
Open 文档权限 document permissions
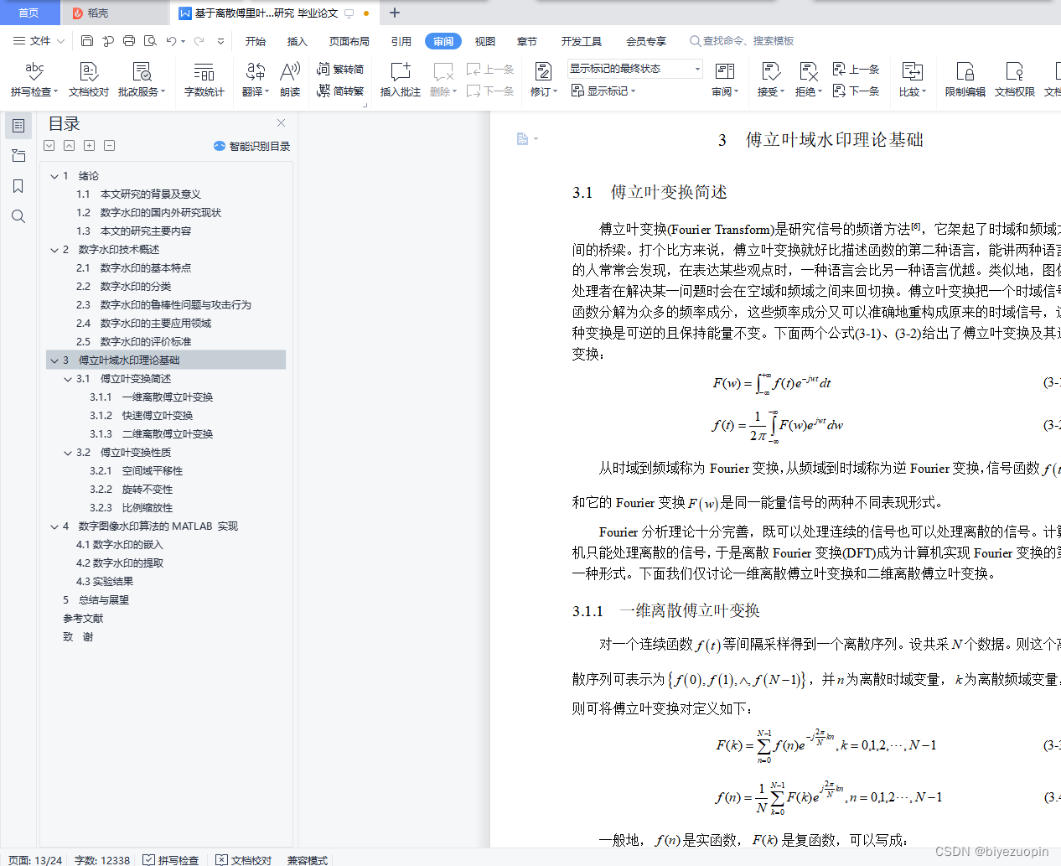tap(1015, 80)
